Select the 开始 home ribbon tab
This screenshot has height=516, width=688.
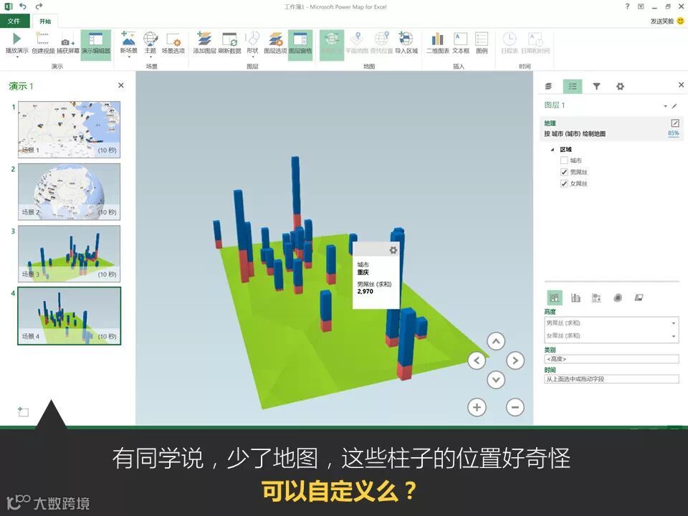(45, 21)
